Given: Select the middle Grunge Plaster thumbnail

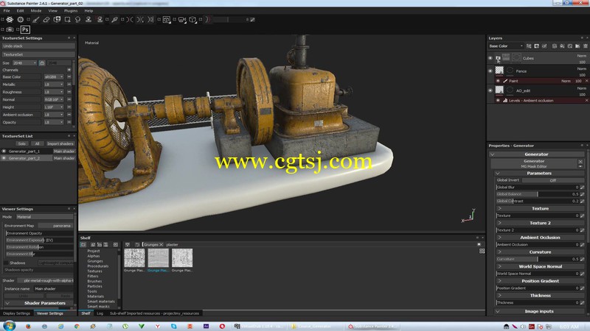Looking at the screenshot, I should [x=159, y=258].
